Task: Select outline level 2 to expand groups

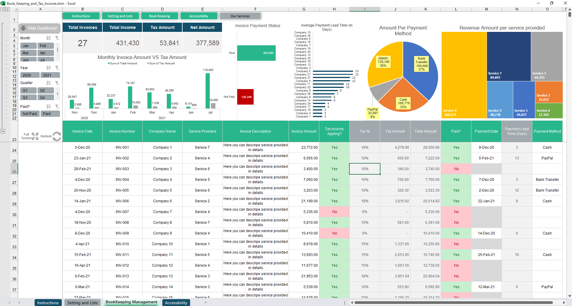Action: click(x=7, y=9)
